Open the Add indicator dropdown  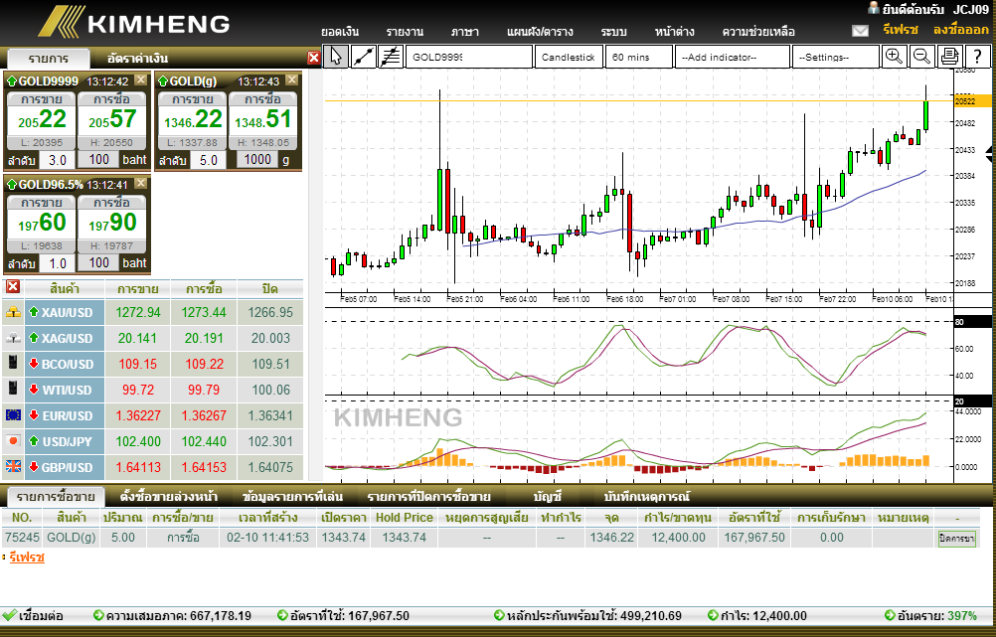coord(732,57)
